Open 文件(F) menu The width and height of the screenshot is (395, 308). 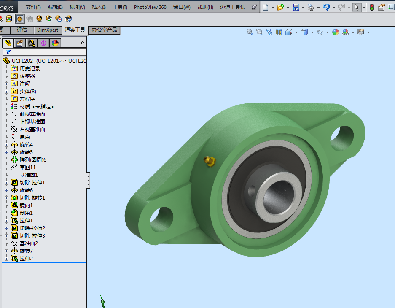coord(33,7)
